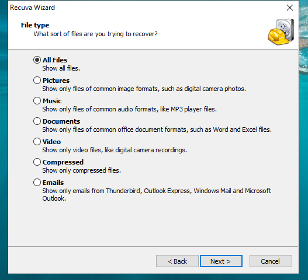This screenshot has width=308, height=280.
Task: Choose the Compressed files radio button
Action: 37,162
